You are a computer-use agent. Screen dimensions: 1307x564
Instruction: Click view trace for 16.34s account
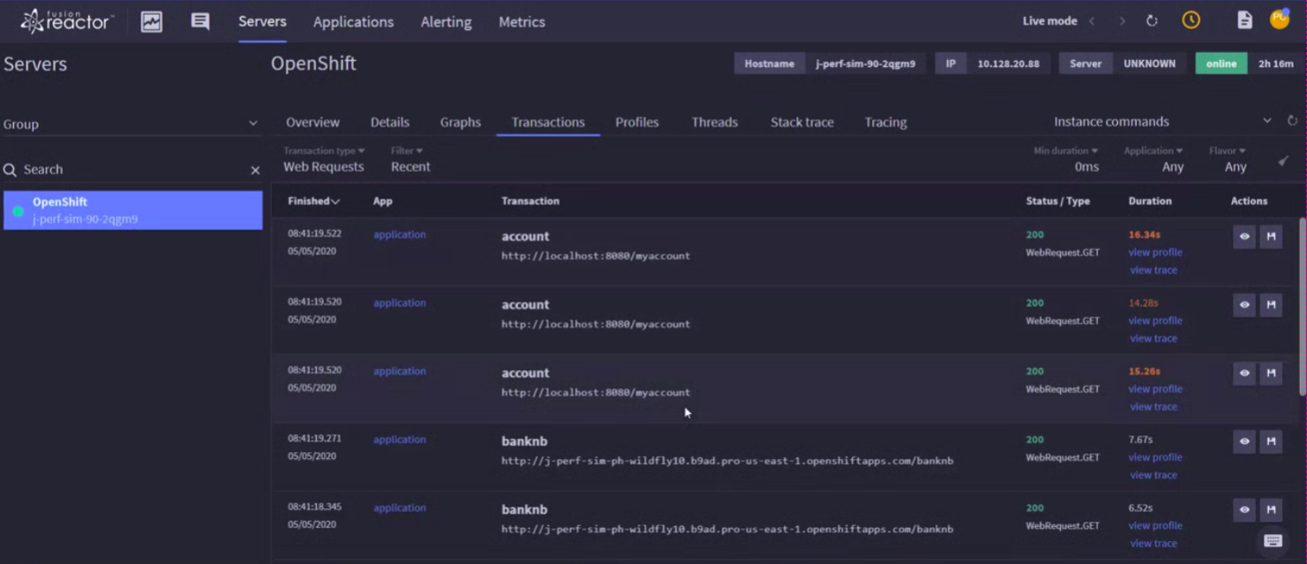(x=1153, y=270)
